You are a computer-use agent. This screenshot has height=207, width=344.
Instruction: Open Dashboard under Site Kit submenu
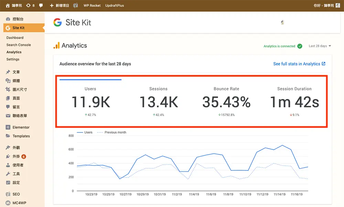15,38
